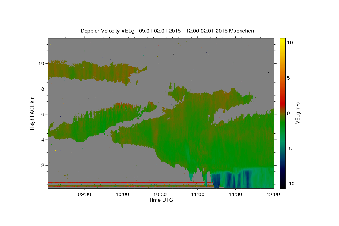Image resolution: width=339 pixels, height=226 pixels.
Task: Click the colorbar value -10 label
Action: click(x=290, y=184)
